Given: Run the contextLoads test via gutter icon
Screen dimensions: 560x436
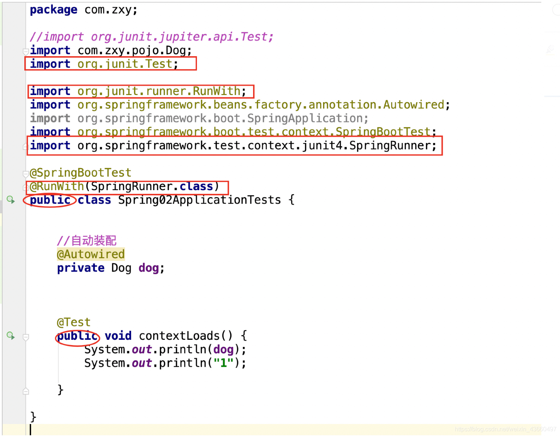Looking at the screenshot, I should point(10,336).
